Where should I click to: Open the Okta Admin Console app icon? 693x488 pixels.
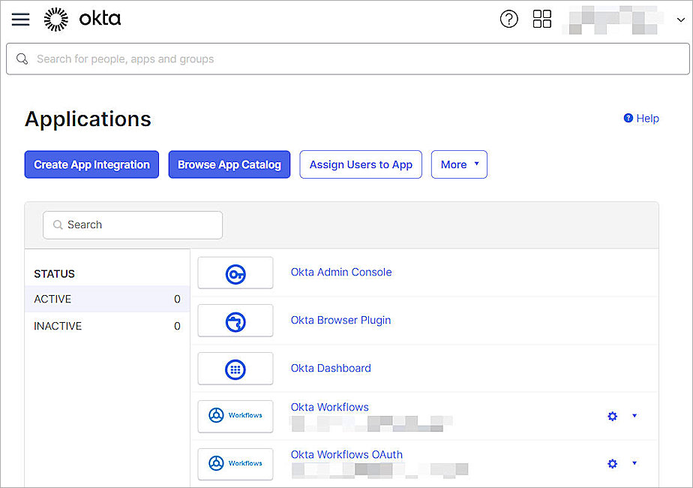pyautogui.click(x=235, y=273)
